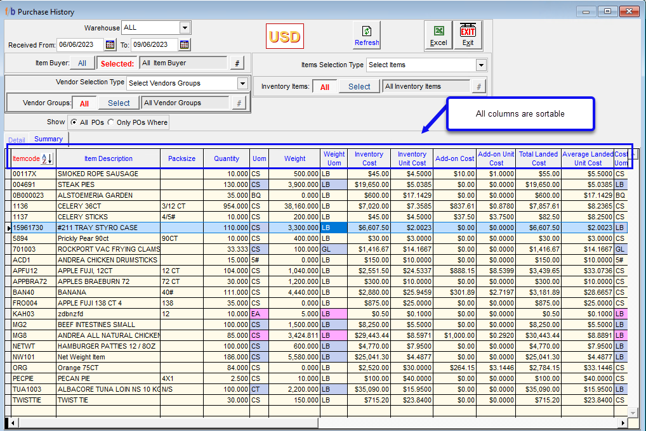The width and height of the screenshot is (646, 431).
Task: Click the USD currency button
Action: click(285, 37)
